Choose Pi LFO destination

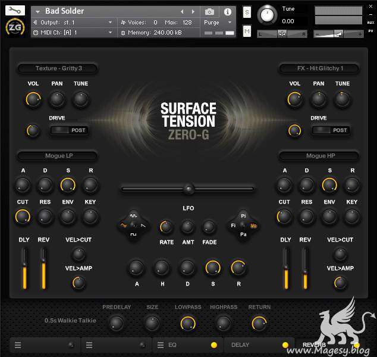[x=243, y=216]
